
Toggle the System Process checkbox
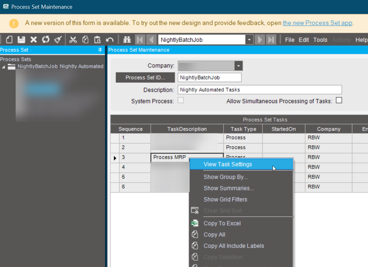[x=181, y=101]
